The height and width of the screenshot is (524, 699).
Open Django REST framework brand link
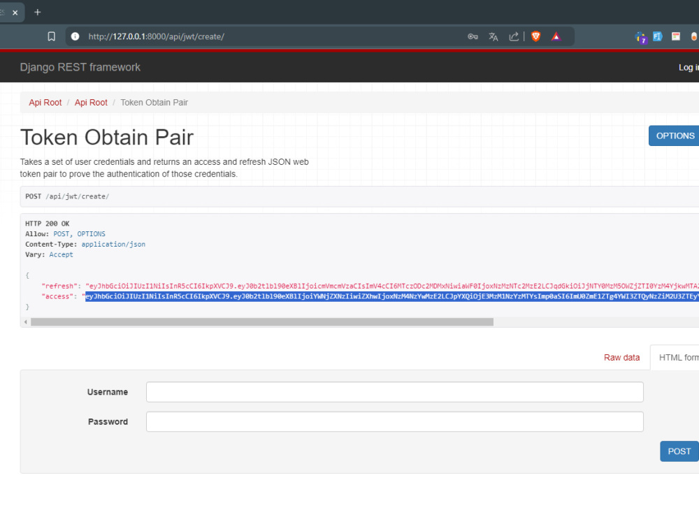(80, 67)
